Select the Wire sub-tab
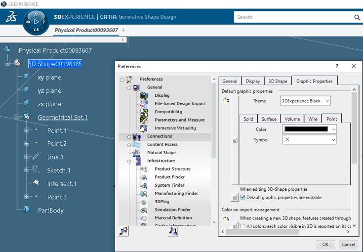The height and width of the screenshot is (252, 363). 313,119
